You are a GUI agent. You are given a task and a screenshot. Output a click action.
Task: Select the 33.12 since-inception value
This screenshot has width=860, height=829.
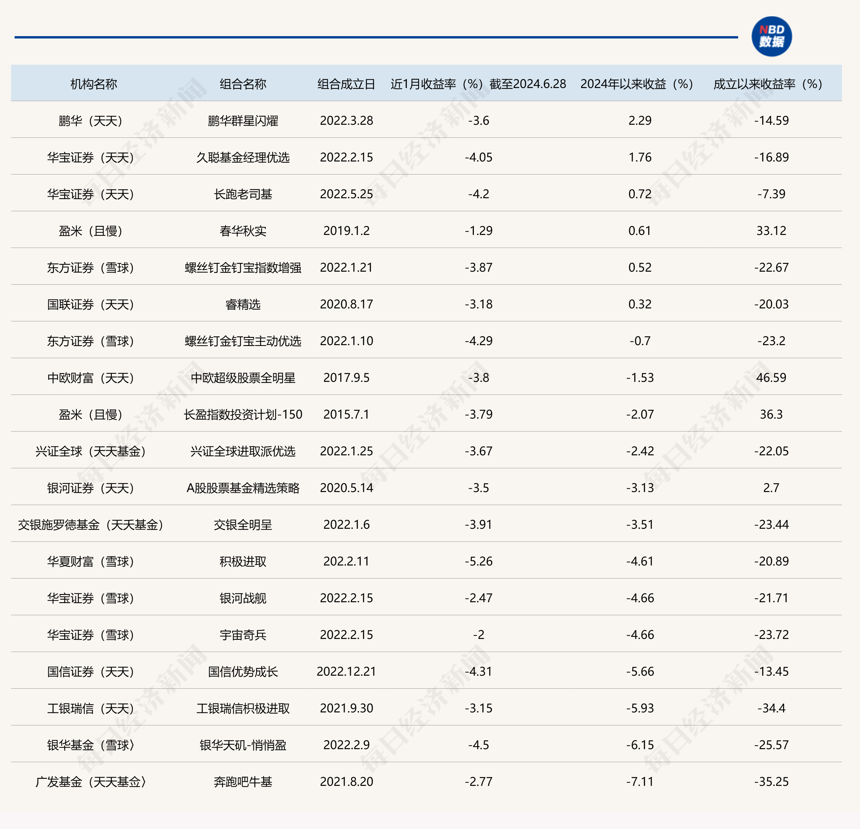coord(771,231)
